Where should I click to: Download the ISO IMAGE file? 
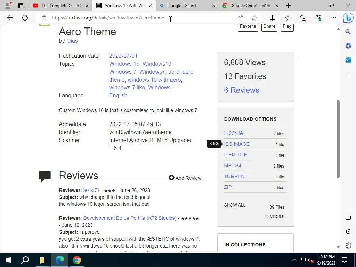click(236, 144)
